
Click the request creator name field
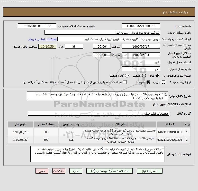pyautogui.click(x=109, y=39)
